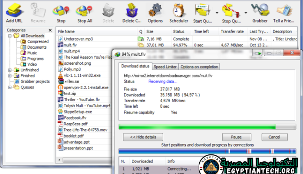The image size is (303, 174).
Task: Select Grabber projects in the tree
Action: (32, 81)
